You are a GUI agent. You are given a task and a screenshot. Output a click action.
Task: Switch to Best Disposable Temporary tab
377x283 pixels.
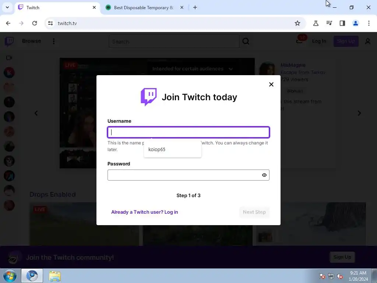pyautogui.click(x=144, y=7)
